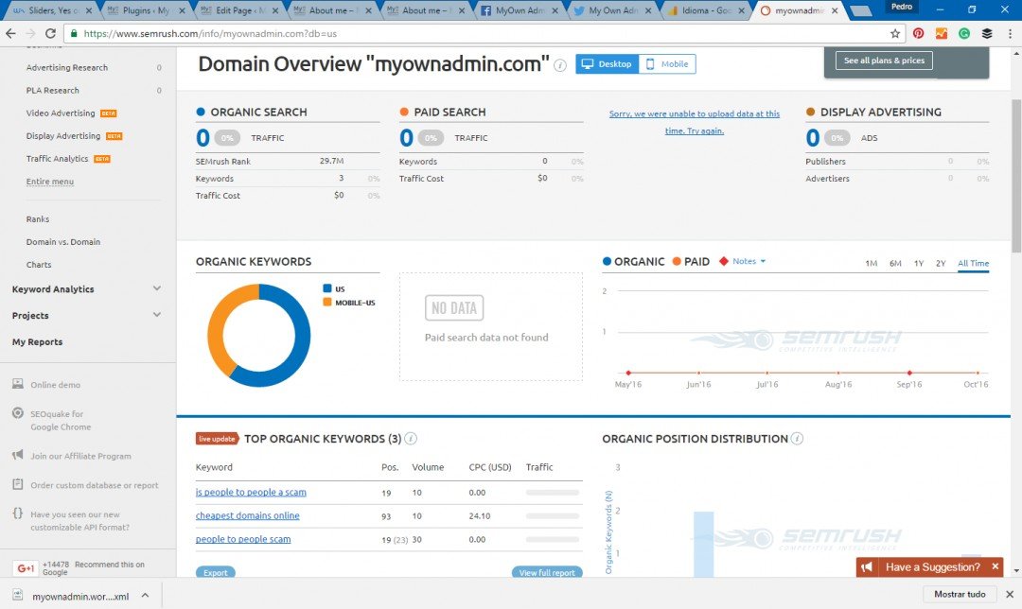Click the Export button
This screenshot has height=609, width=1022.
click(215, 572)
